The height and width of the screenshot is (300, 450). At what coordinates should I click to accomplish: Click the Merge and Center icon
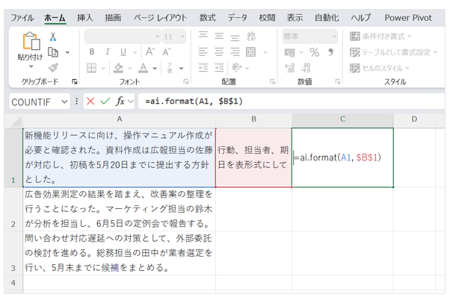pos(251,51)
